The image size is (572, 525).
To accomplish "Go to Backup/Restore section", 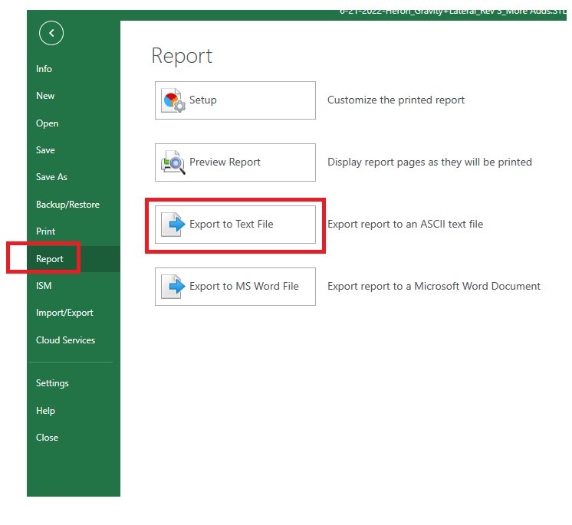I will pos(67,205).
